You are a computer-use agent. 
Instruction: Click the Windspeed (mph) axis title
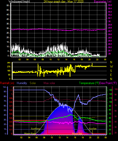pos(19,2)
